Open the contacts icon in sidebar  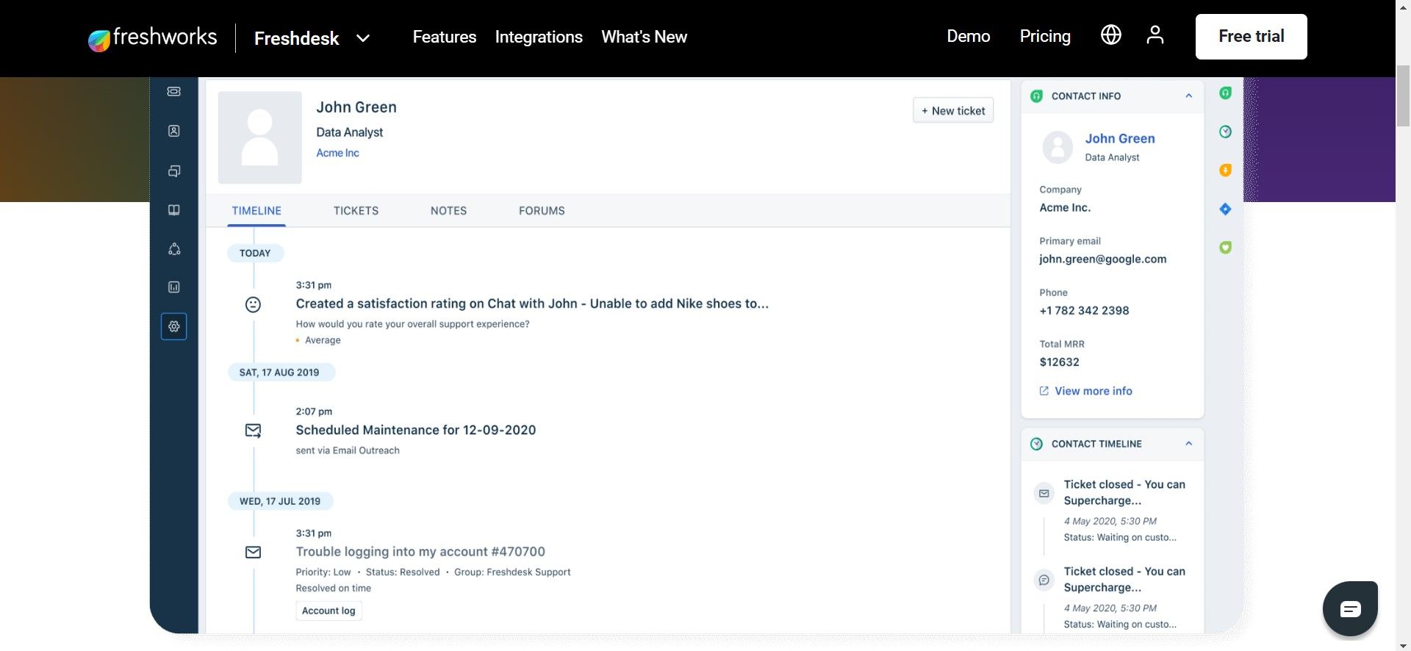pos(174,131)
